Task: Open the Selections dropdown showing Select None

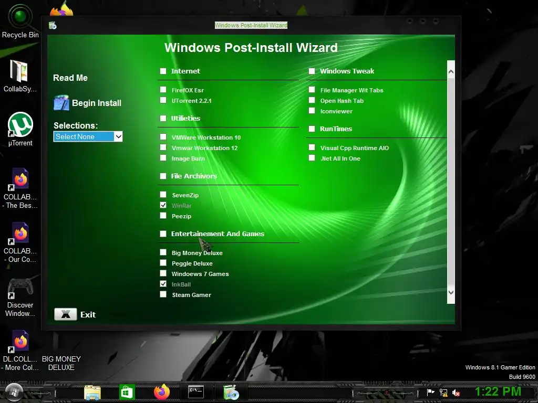Action: (x=88, y=136)
